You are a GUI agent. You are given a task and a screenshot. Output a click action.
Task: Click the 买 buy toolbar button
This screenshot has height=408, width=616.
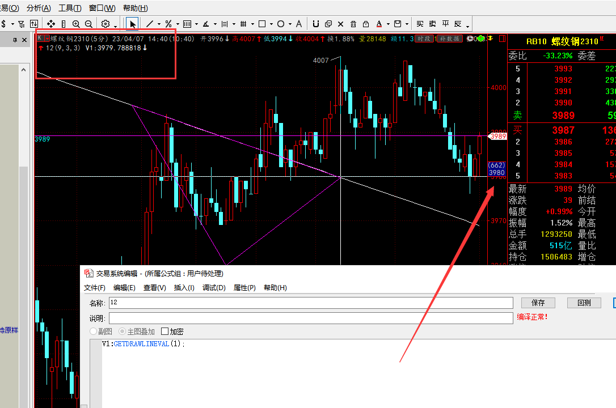click(x=420, y=24)
